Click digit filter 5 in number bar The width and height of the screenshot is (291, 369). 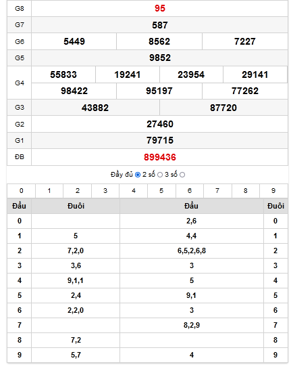pyautogui.click(x=161, y=191)
